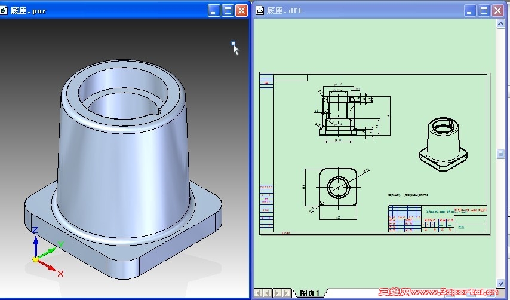The image size is (510, 300).
Task: Click the draft window scroll up arrow
Action: (500, 23)
